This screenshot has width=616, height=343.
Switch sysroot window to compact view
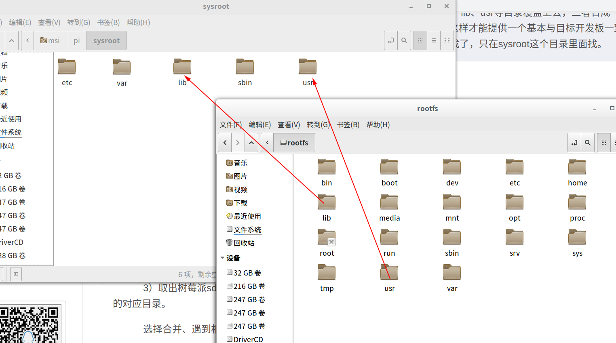447,40
